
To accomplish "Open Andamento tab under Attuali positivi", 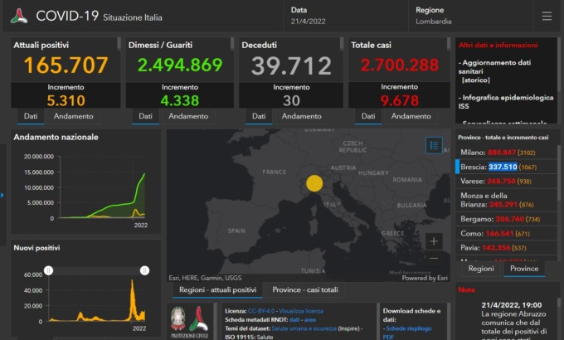I will coord(73,116).
